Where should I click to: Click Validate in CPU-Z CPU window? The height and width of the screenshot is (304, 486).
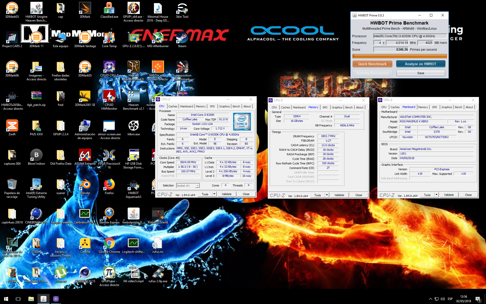click(x=227, y=194)
